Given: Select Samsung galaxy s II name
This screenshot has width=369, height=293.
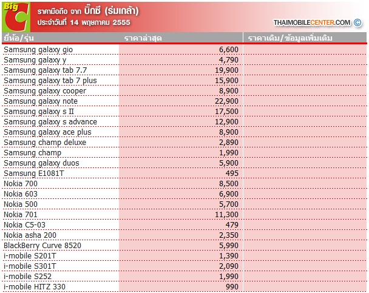Looking at the screenshot, I should (x=39, y=112).
